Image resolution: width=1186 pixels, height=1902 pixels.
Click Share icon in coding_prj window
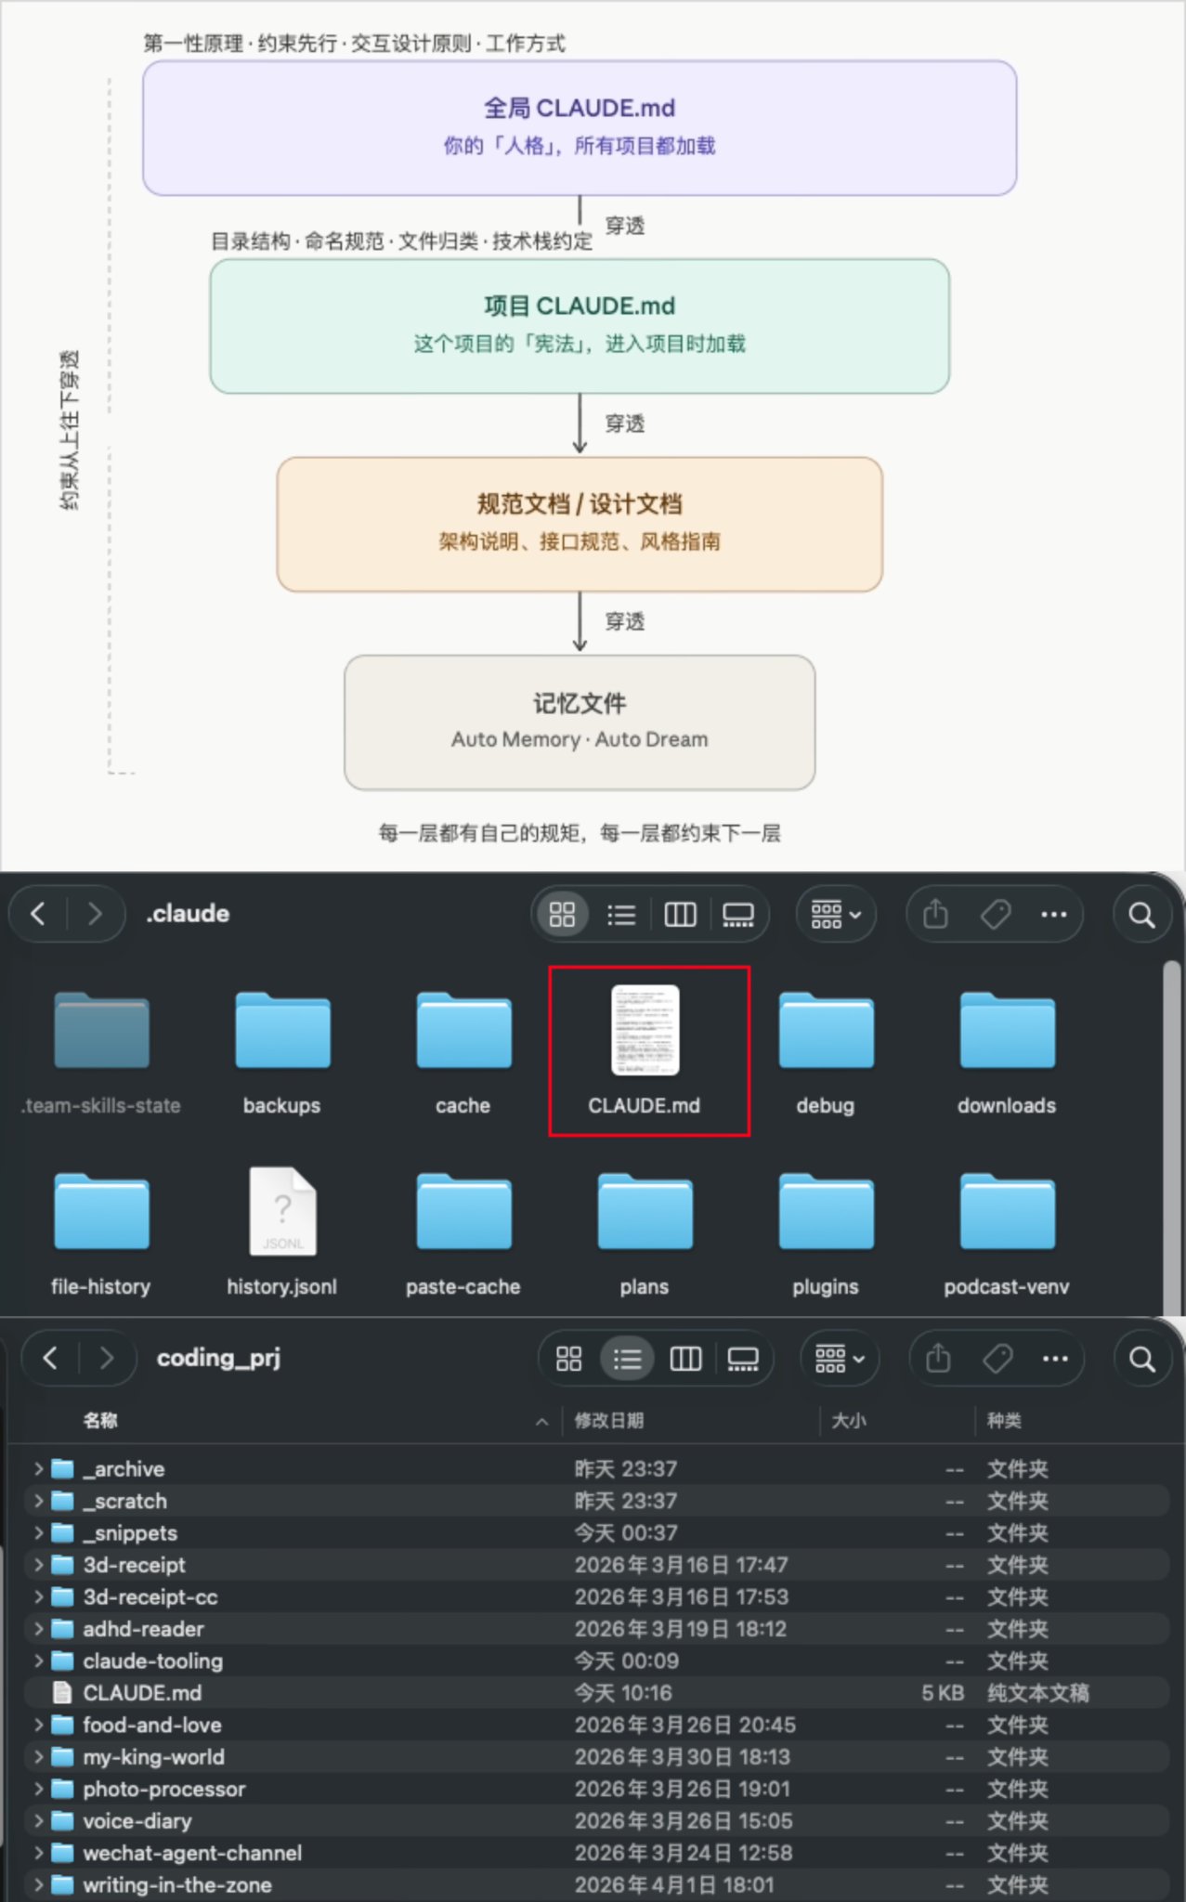tap(938, 1360)
